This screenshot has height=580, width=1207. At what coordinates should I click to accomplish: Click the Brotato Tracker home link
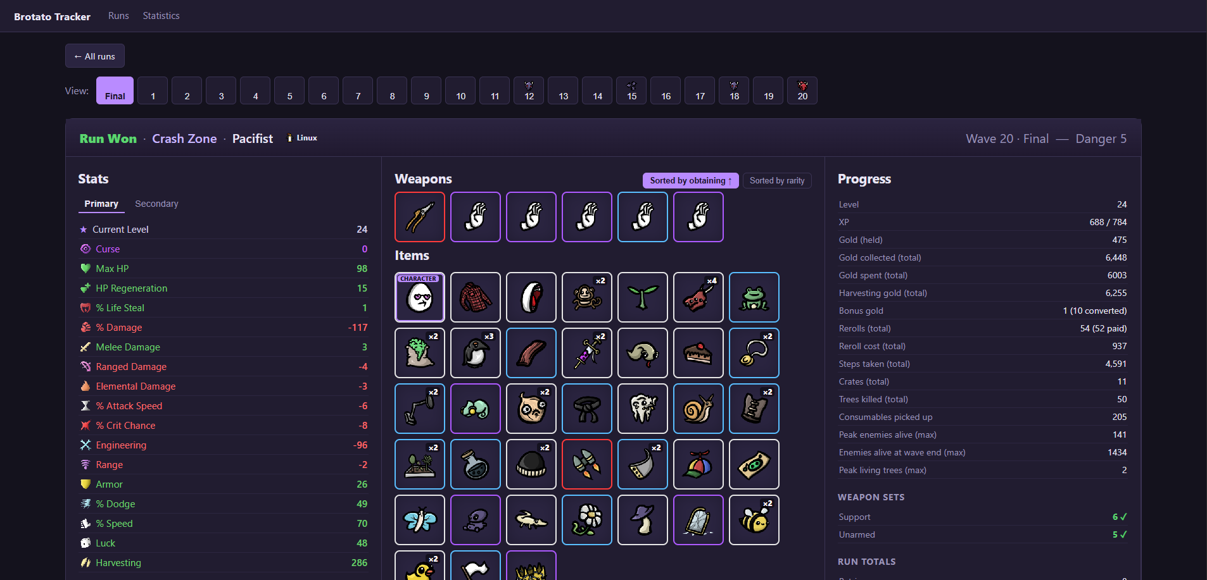tap(52, 16)
